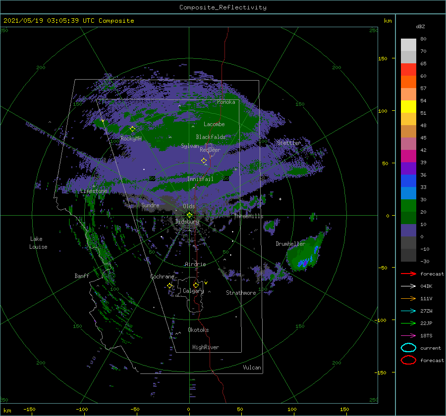446x416 pixels.
Task: Click the small echo cell north of Drumheller
Action: tap(270, 227)
